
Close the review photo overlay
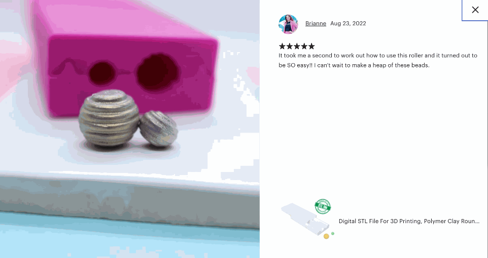point(475,10)
